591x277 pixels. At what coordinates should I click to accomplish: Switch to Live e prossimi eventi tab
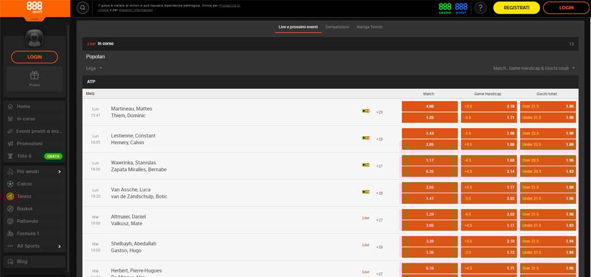[x=298, y=27]
